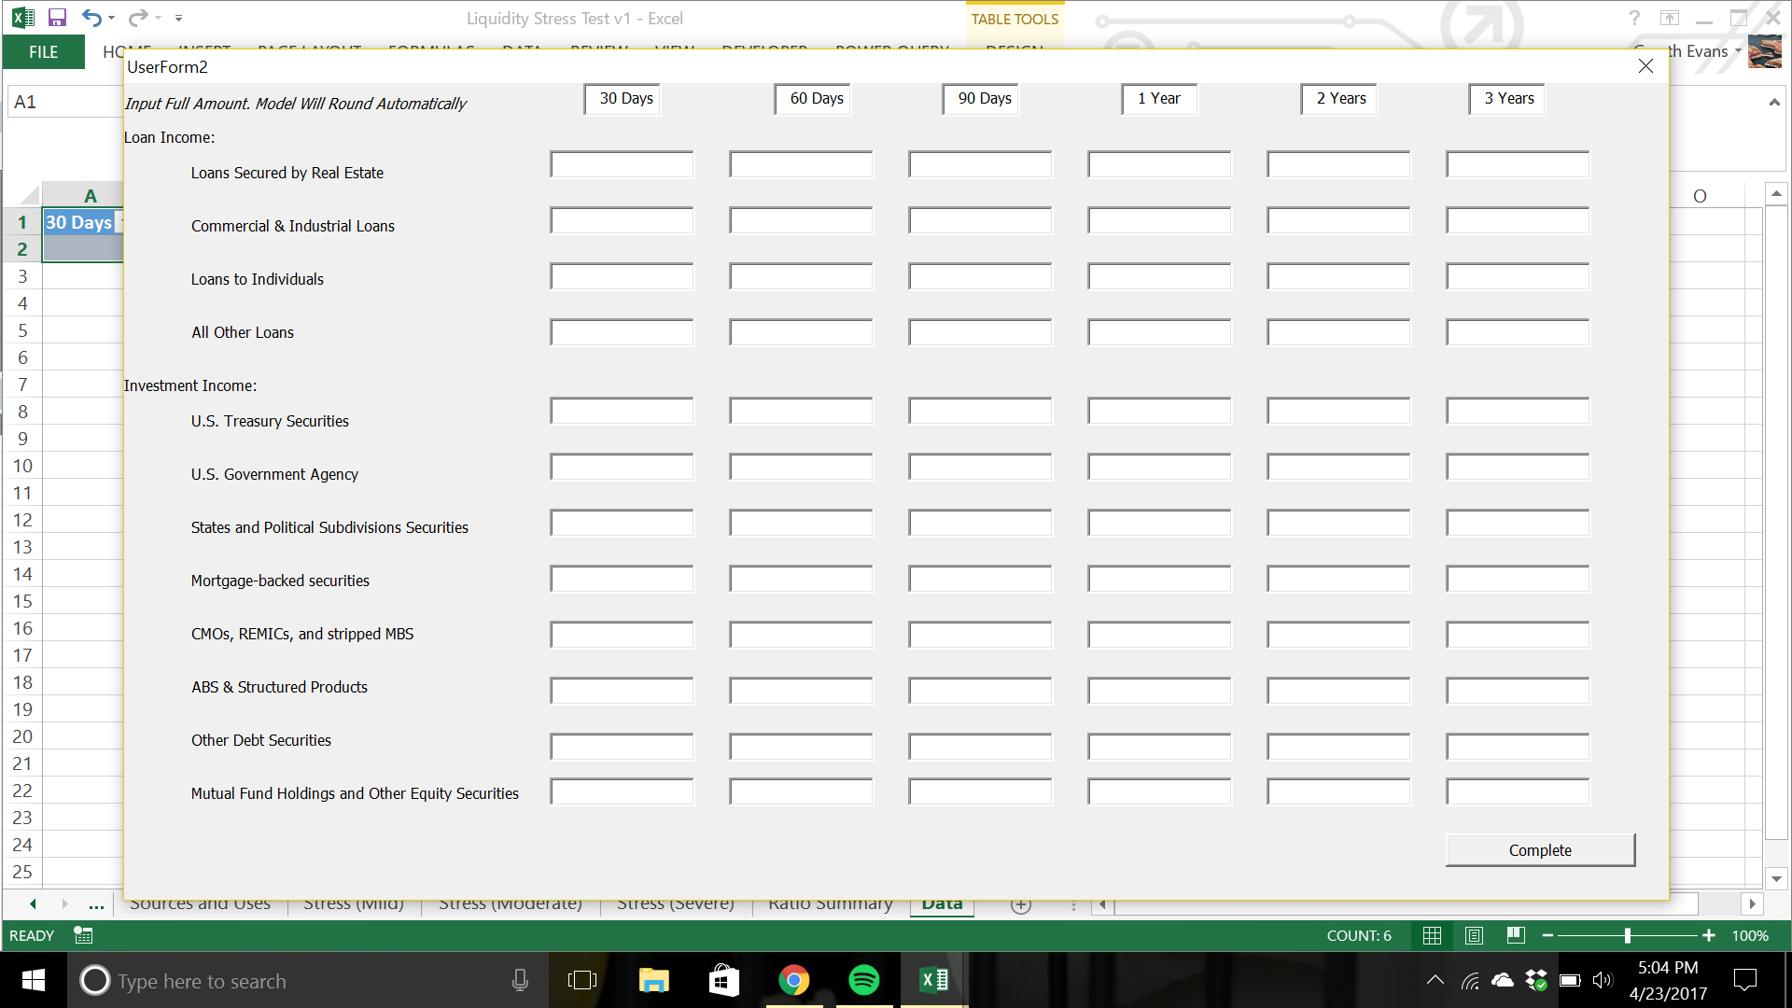Open the FORMULAS ribbon menu tab
Screen dimensions: 1792x1008
(433, 49)
